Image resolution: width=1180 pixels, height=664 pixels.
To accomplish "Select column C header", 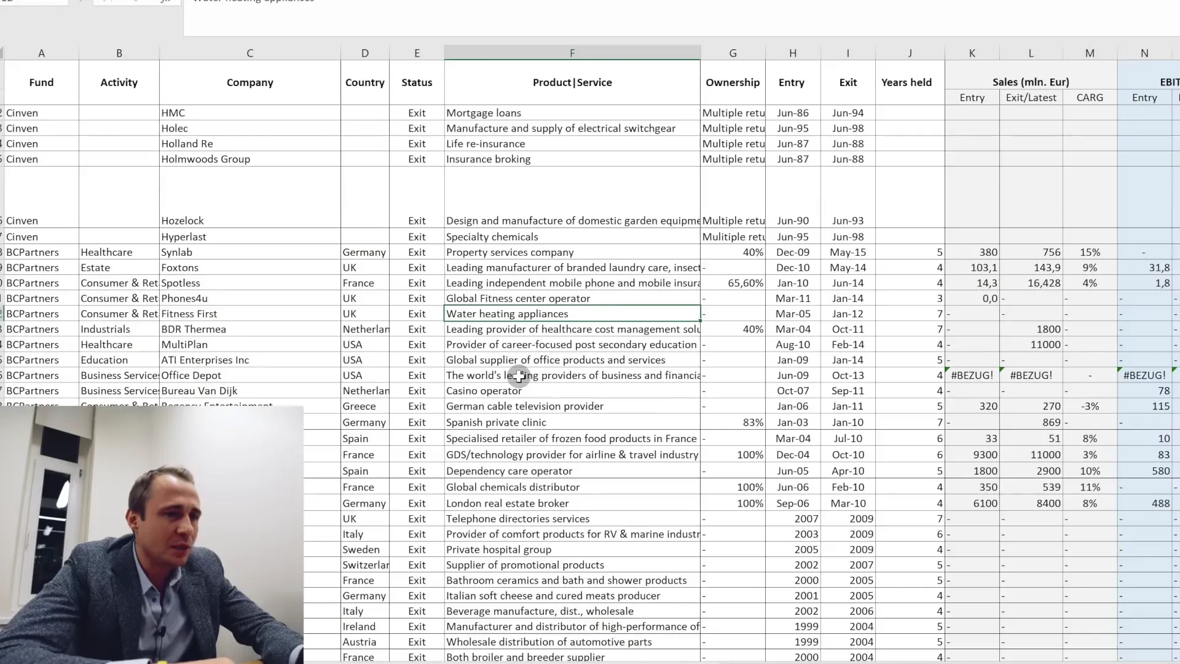I will [x=250, y=53].
